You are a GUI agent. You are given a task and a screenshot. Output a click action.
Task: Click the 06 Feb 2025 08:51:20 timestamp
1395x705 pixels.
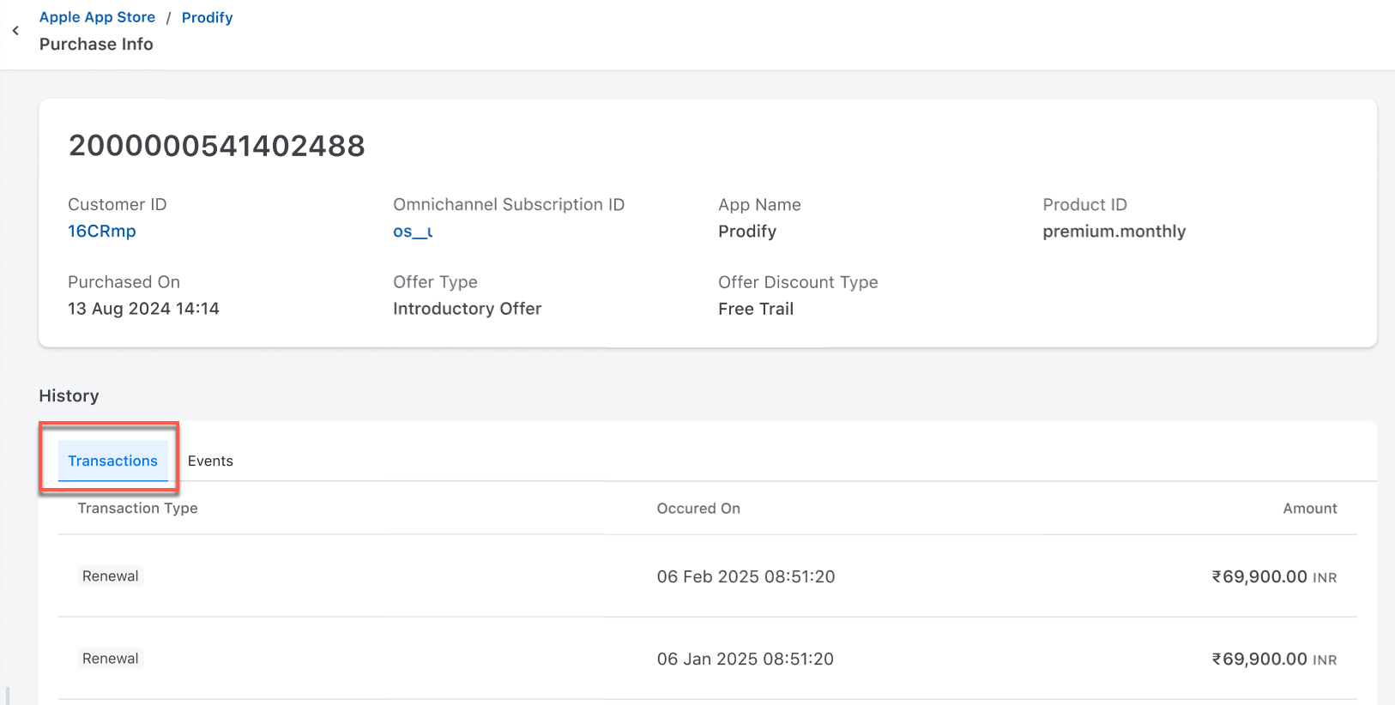[x=746, y=577]
